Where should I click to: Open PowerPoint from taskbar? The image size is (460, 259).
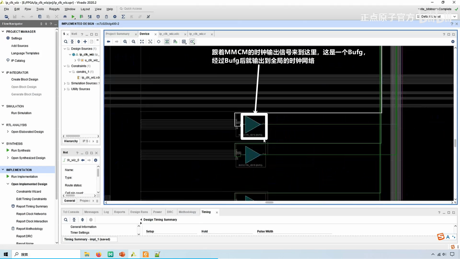coord(122,254)
